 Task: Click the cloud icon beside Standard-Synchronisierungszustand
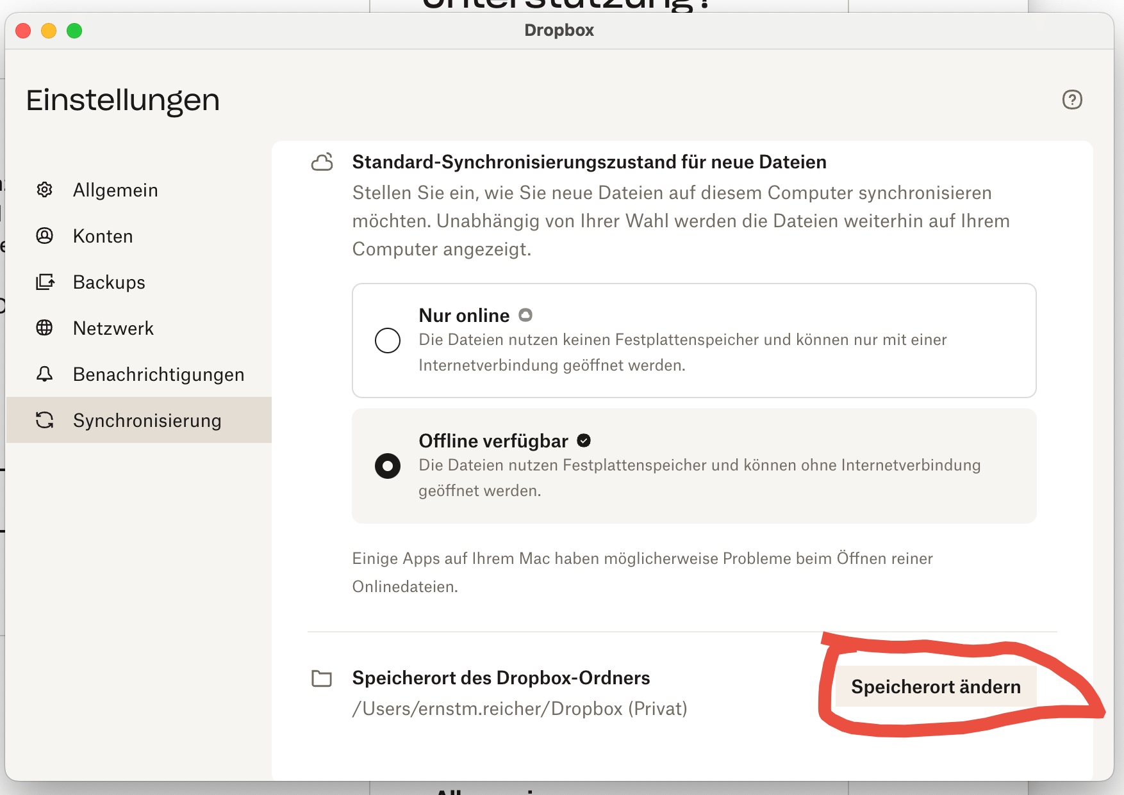pyautogui.click(x=322, y=162)
